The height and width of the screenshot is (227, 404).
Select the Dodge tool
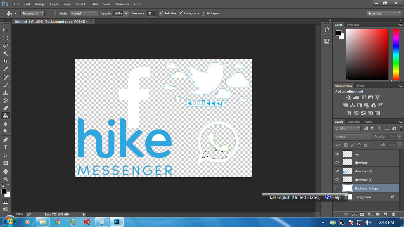(x=6, y=131)
